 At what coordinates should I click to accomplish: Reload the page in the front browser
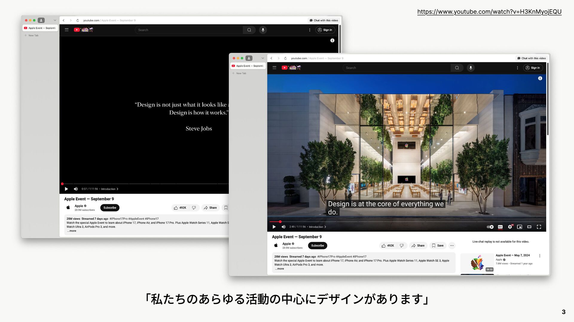pyautogui.click(x=285, y=58)
